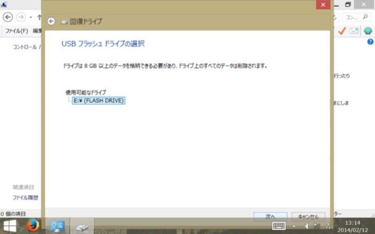Click the コントロール breadcrumb in Control Panel
This screenshot has height=234, width=375.
pos(25,47)
